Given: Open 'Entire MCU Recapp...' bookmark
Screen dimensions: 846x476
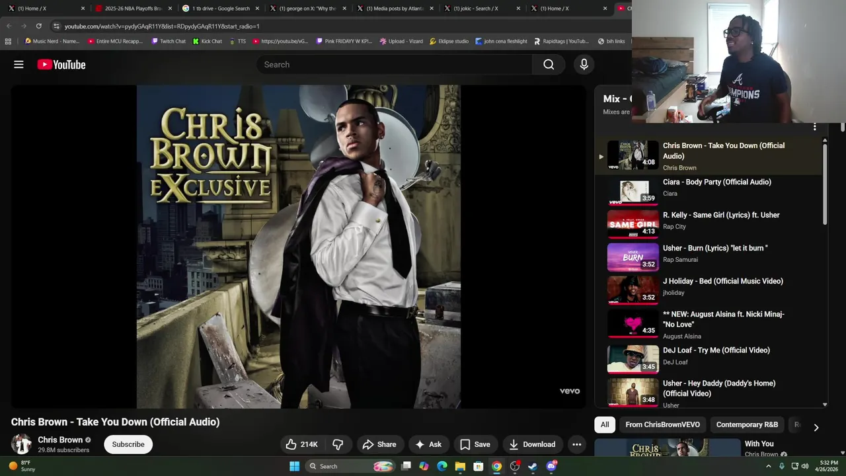Looking at the screenshot, I should click(116, 41).
